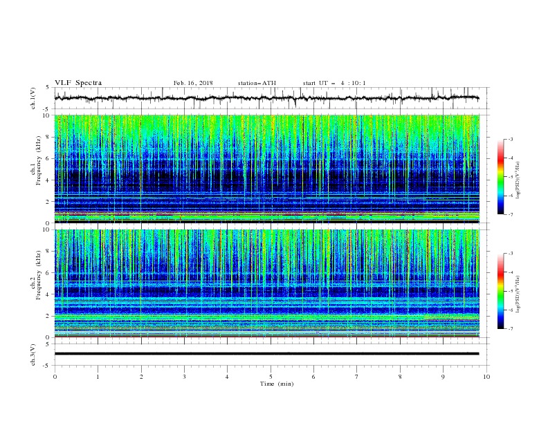Click the 5 tick on ch.1(V) axis

(x=48, y=87)
